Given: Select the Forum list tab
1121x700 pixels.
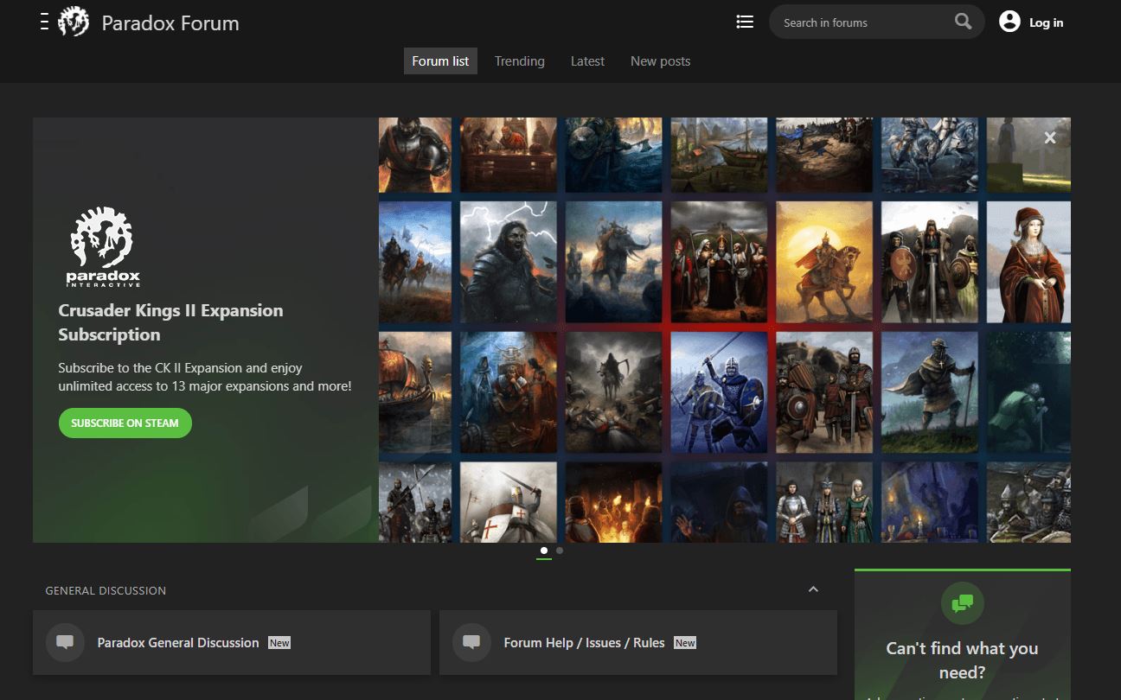Looking at the screenshot, I should click(440, 61).
